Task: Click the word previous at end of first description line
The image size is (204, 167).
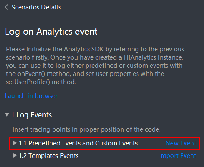Action: pos(172,49)
